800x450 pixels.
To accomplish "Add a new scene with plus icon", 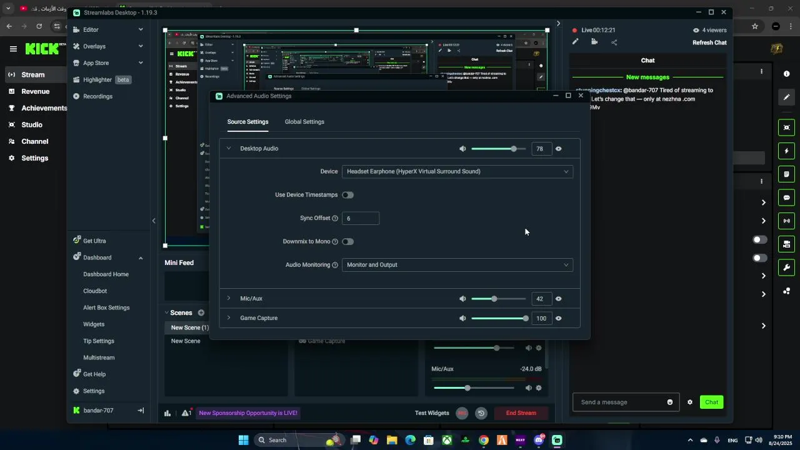I will coord(201,312).
